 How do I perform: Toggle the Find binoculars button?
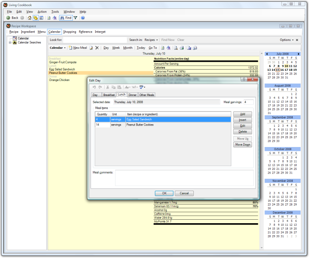[66, 18]
